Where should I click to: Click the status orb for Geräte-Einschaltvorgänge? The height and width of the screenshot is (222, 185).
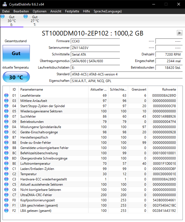(6, 132)
